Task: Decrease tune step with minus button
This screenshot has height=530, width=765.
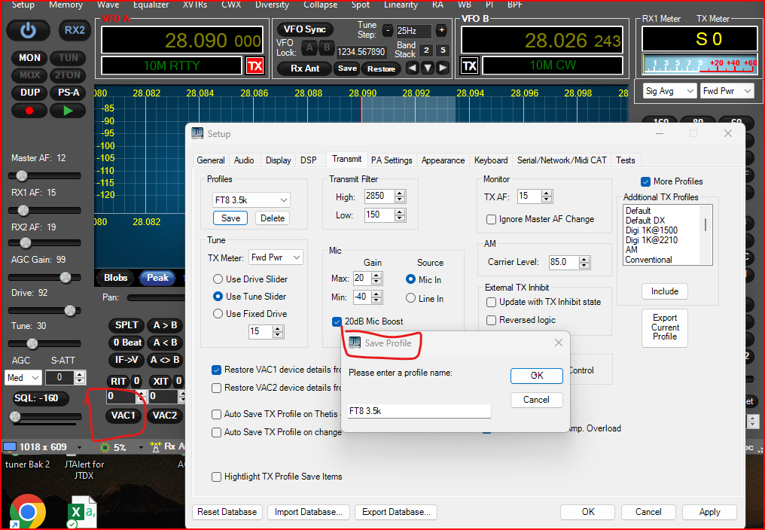Action: [x=387, y=31]
